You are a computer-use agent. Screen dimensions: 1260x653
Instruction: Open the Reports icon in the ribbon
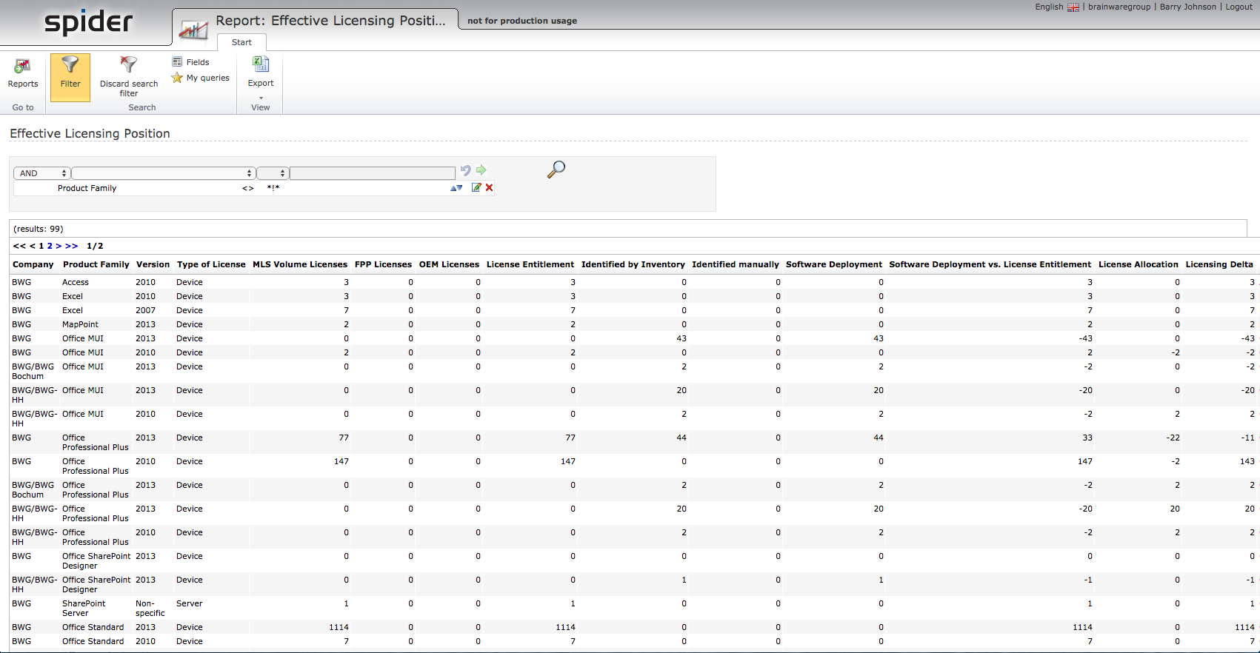point(23,73)
